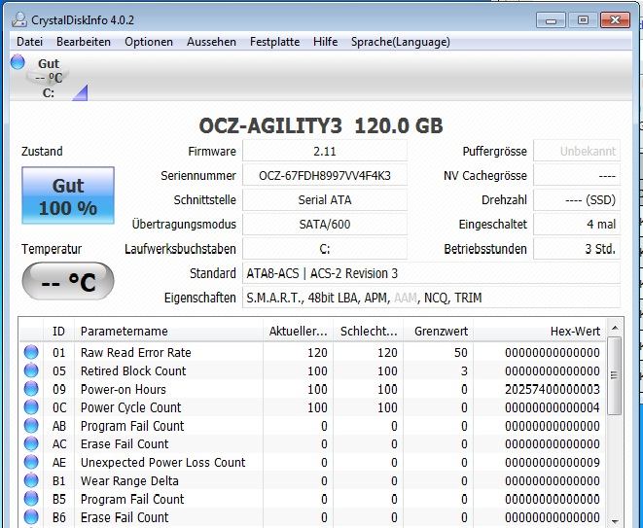
Task: Click the status orb for Retired Block Count
Action: pyautogui.click(x=31, y=370)
